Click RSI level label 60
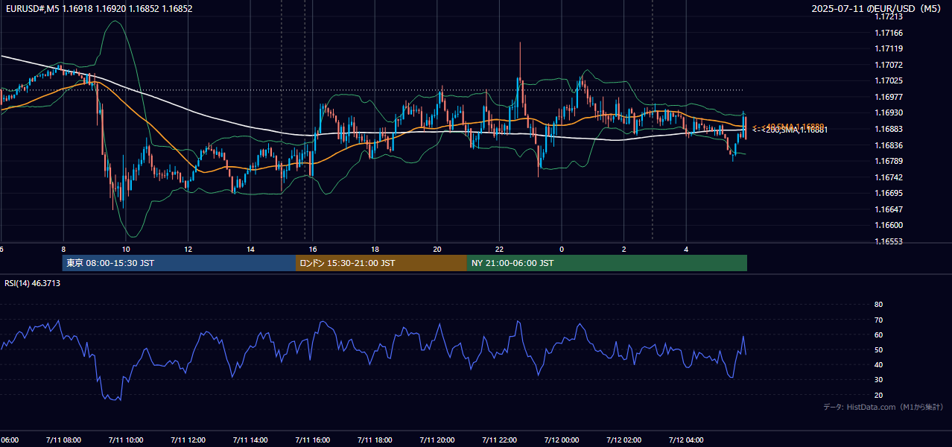This screenshot has width=952, height=447. (x=878, y=335)
